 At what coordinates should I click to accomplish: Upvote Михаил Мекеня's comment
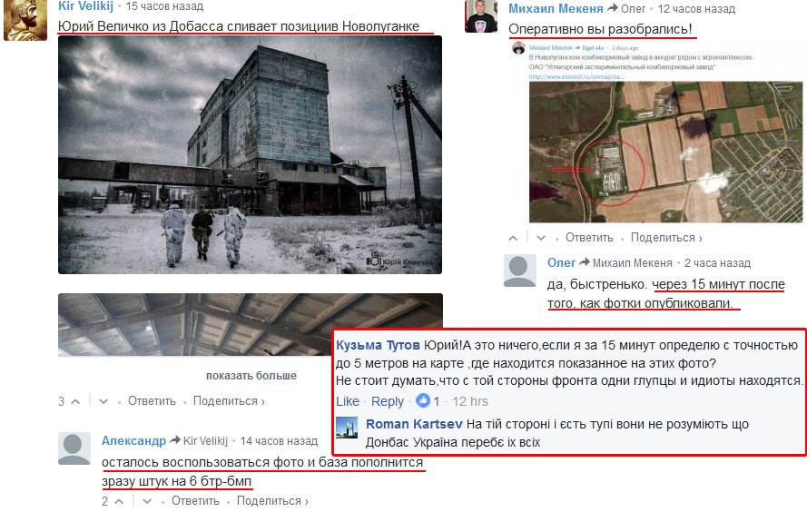513,238
